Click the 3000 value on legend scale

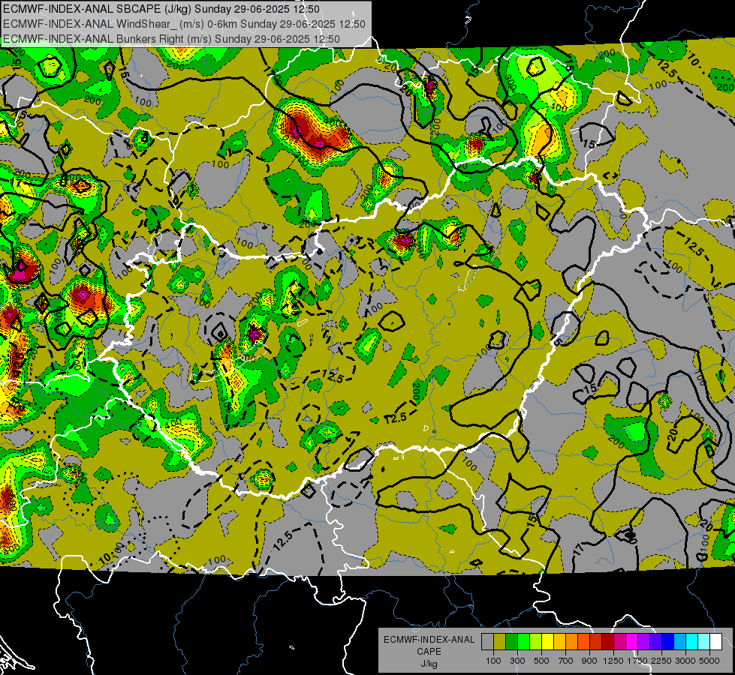pyautogui.click(x=685, y=661)
